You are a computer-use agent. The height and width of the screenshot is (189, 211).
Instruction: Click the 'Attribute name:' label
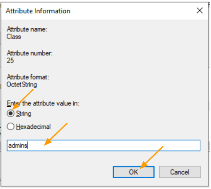pyautogui.click(x=27, y=29)
